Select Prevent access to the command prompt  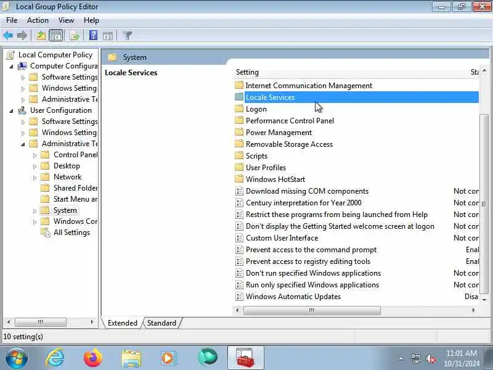311,250
